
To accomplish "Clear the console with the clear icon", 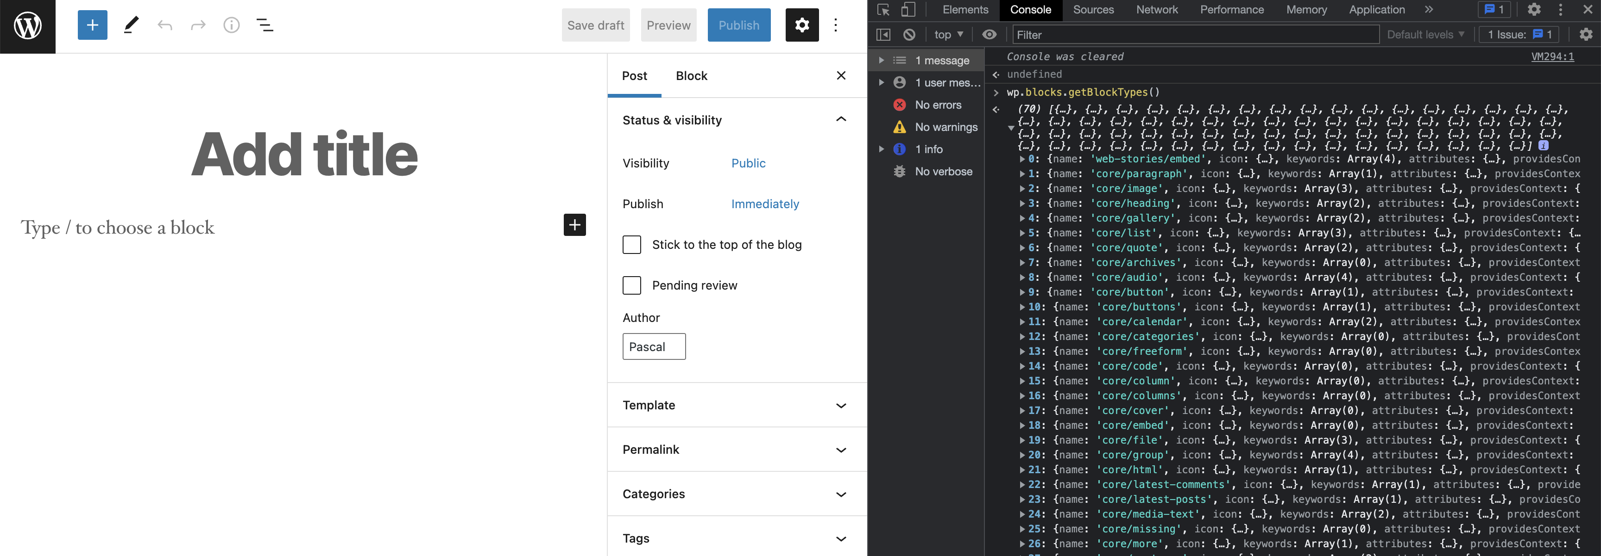I will click(909, 34).
